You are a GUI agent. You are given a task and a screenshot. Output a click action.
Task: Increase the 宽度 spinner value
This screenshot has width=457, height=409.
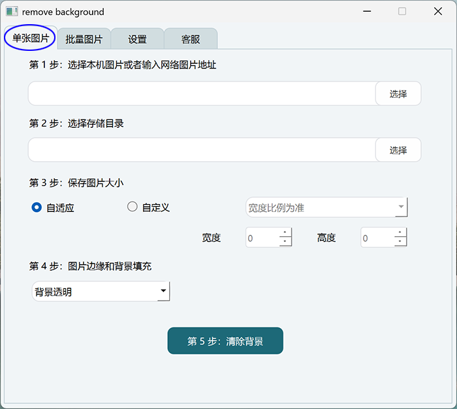285,232
